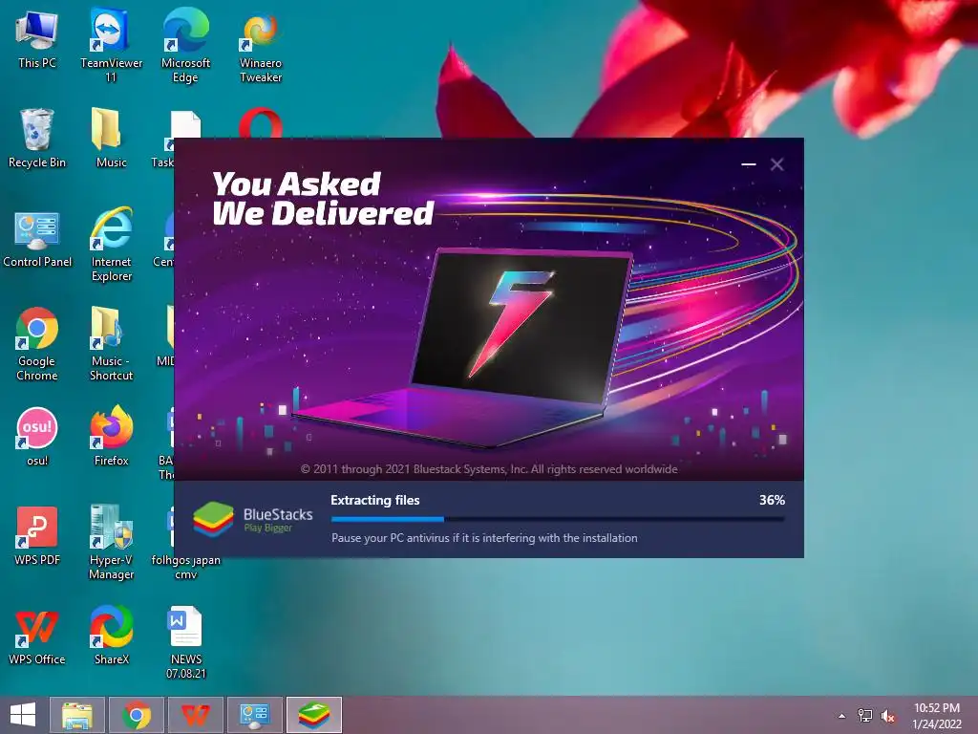Click BlueStacks installer taskbar button
Screen dimensions: 978x734
coord(313,715)
